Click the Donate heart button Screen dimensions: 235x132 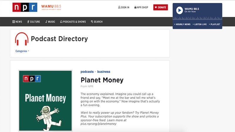tap(160, 7)
